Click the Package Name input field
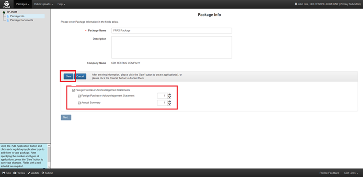 tap(171, 30)
